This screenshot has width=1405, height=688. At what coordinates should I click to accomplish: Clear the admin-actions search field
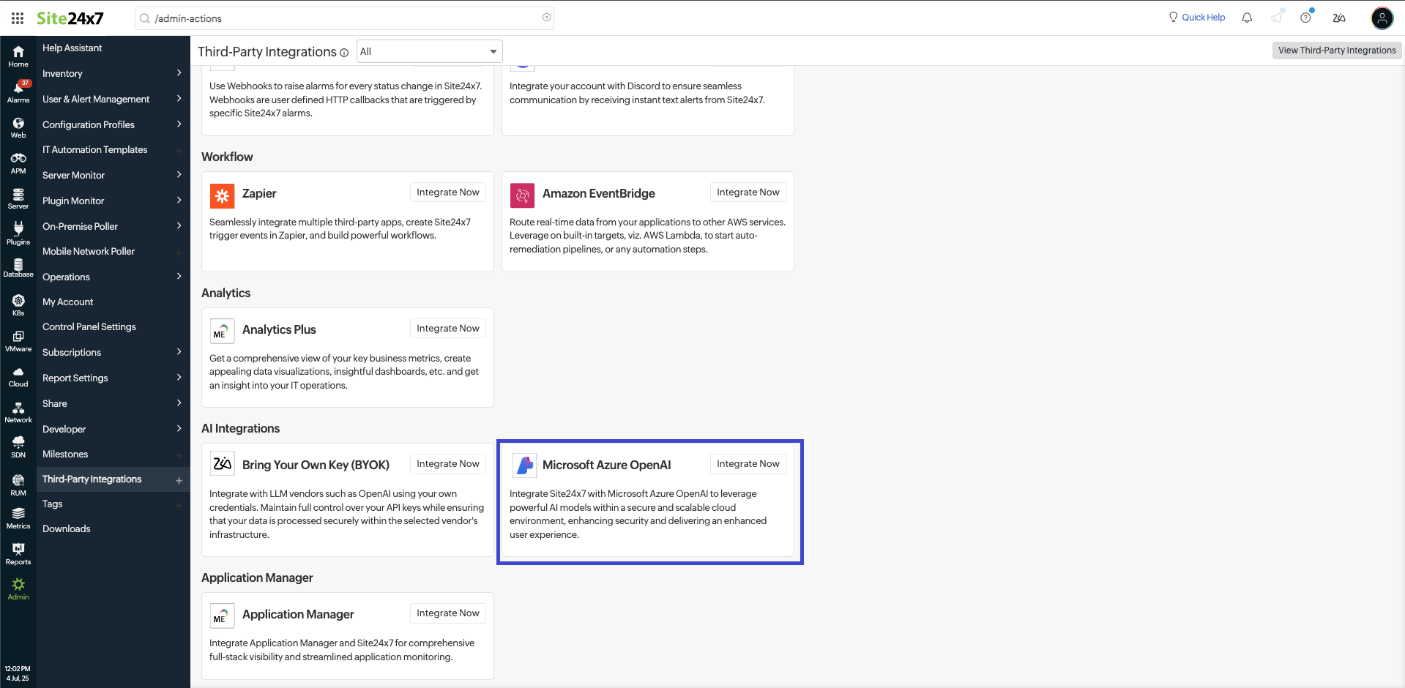tap(546, 18)
